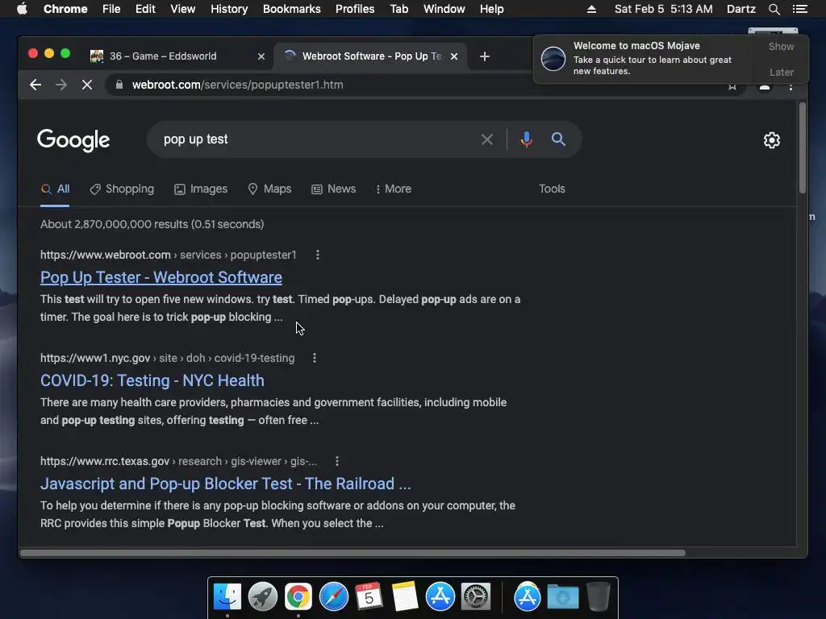This screenshot has height=619, width=826.
Task: Click the Chrome address bar URL
Action: pos(238,85)
